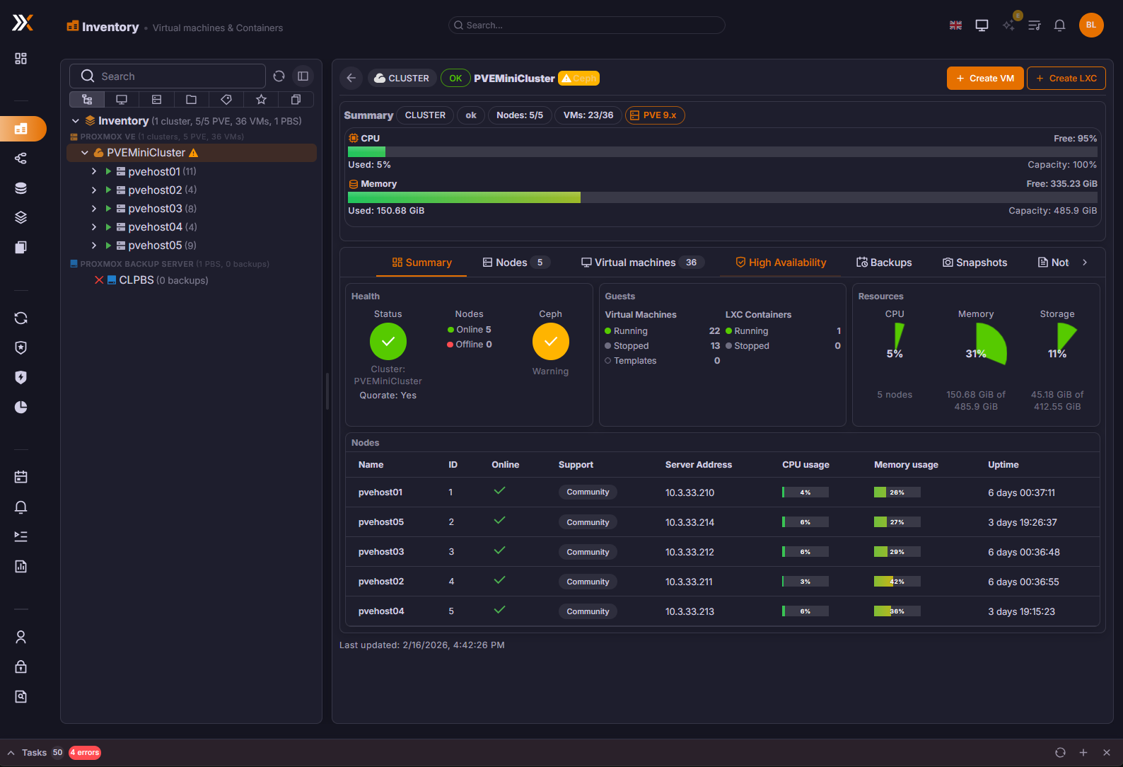
Task: Click the inventory Search field
Action: tap(168, 76)
